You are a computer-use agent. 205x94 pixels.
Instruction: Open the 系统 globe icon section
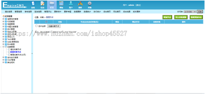tap(33, 5)
